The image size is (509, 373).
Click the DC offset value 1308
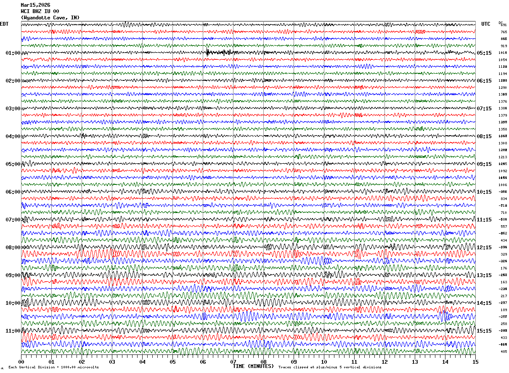(x=503, y=143)
